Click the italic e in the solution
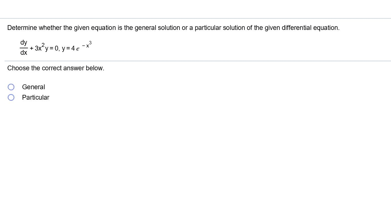The image size is (391, 201). pyautogui.click(x=78, y=49)
